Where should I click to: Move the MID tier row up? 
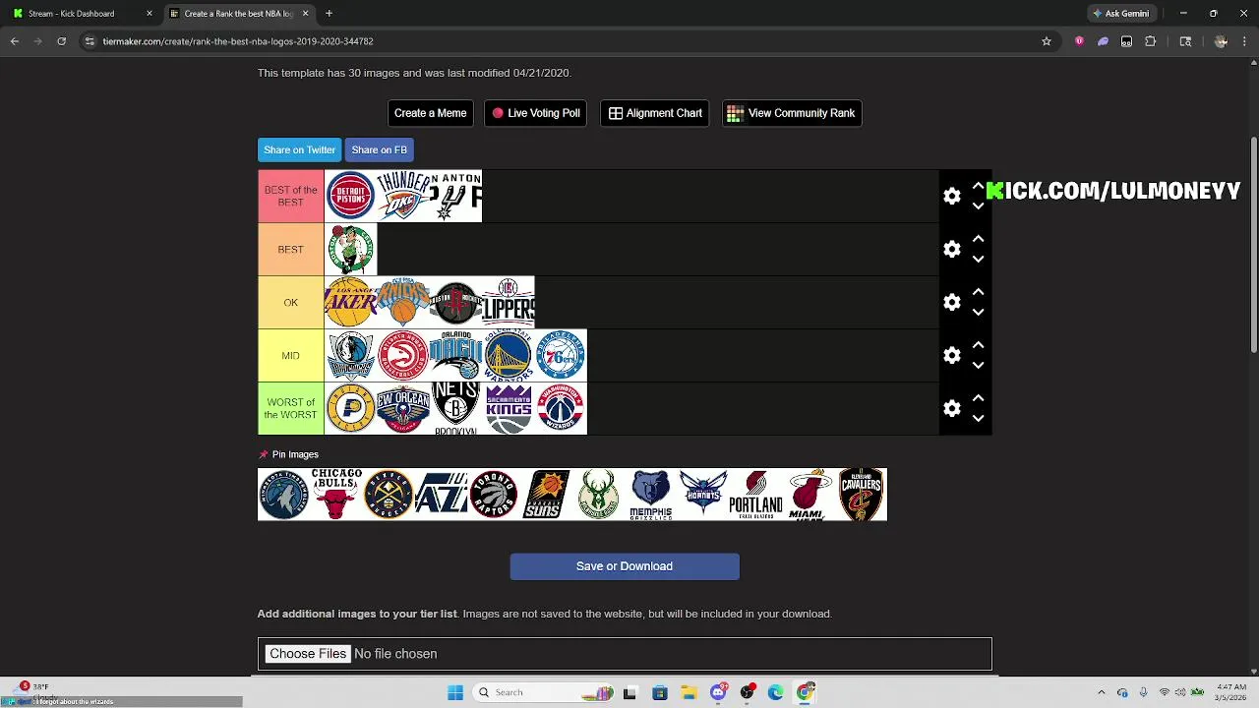point(978,345)
